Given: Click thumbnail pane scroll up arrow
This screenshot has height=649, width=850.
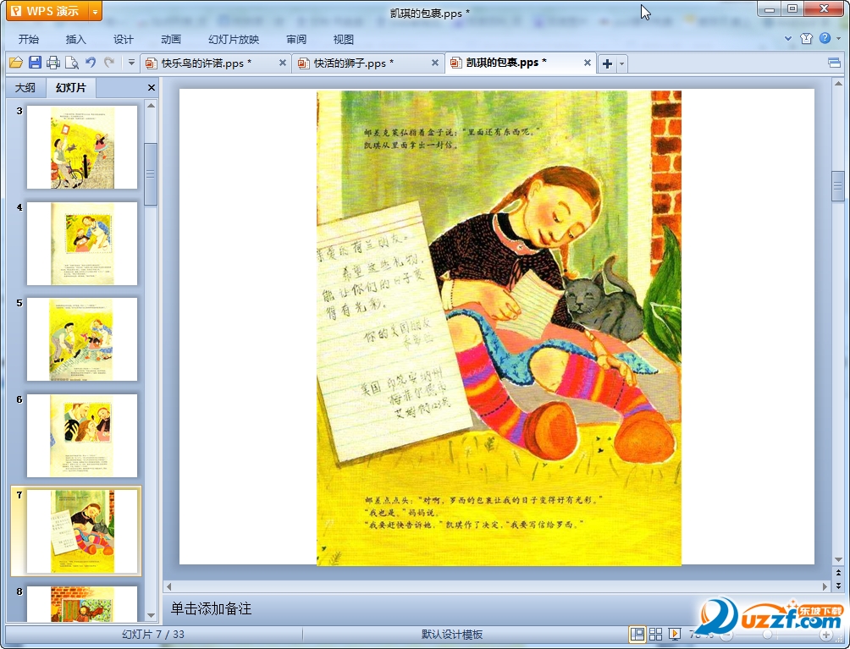Looking at the screenshot, I should pos(152,106).
